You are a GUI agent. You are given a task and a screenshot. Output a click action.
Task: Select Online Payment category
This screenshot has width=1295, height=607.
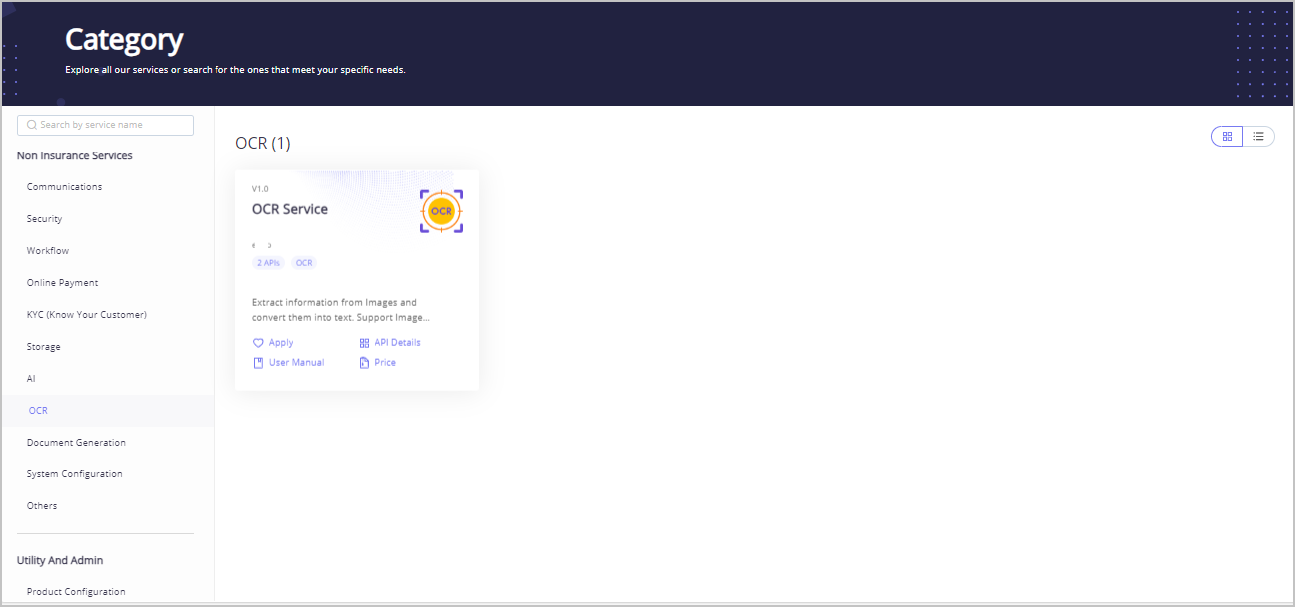[x=62, y=283]
